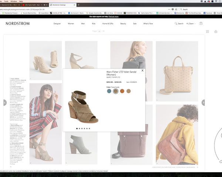Open the Wordywise bookmark
222x177 pixels.
pos(179,13)
